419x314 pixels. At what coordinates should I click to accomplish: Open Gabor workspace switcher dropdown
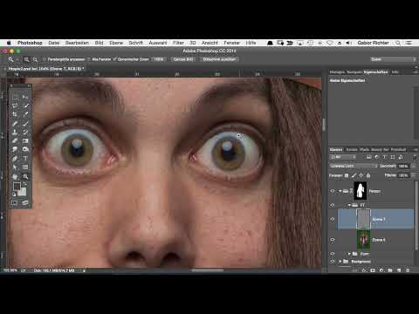coord(393,59)
